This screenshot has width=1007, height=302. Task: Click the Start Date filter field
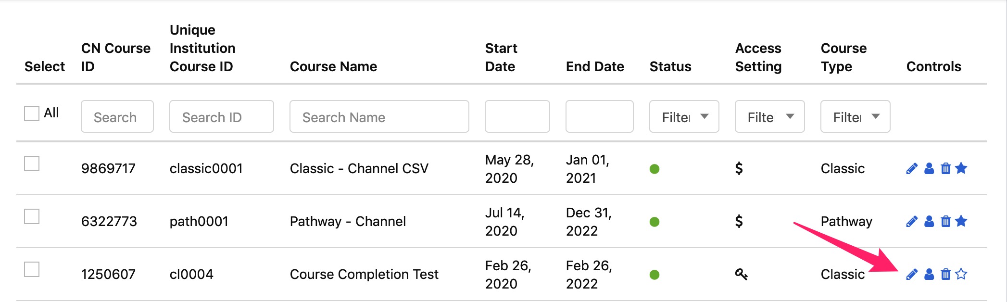tap(517, 116)
